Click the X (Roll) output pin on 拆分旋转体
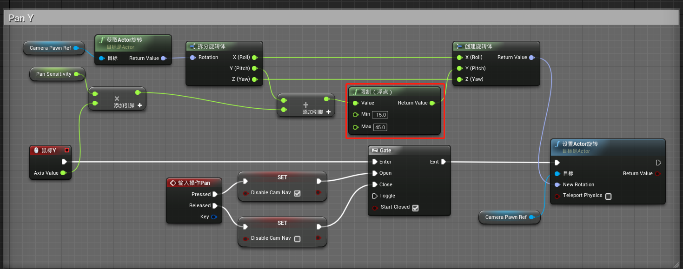This screenshot has width=683, height=269. (255, 58)
